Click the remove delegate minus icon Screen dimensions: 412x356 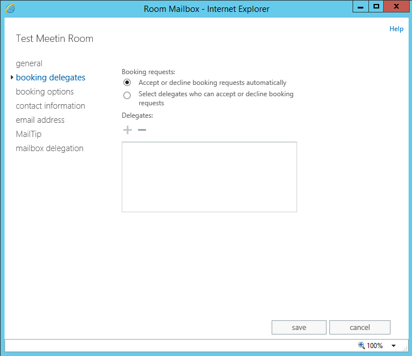point(142,130)
